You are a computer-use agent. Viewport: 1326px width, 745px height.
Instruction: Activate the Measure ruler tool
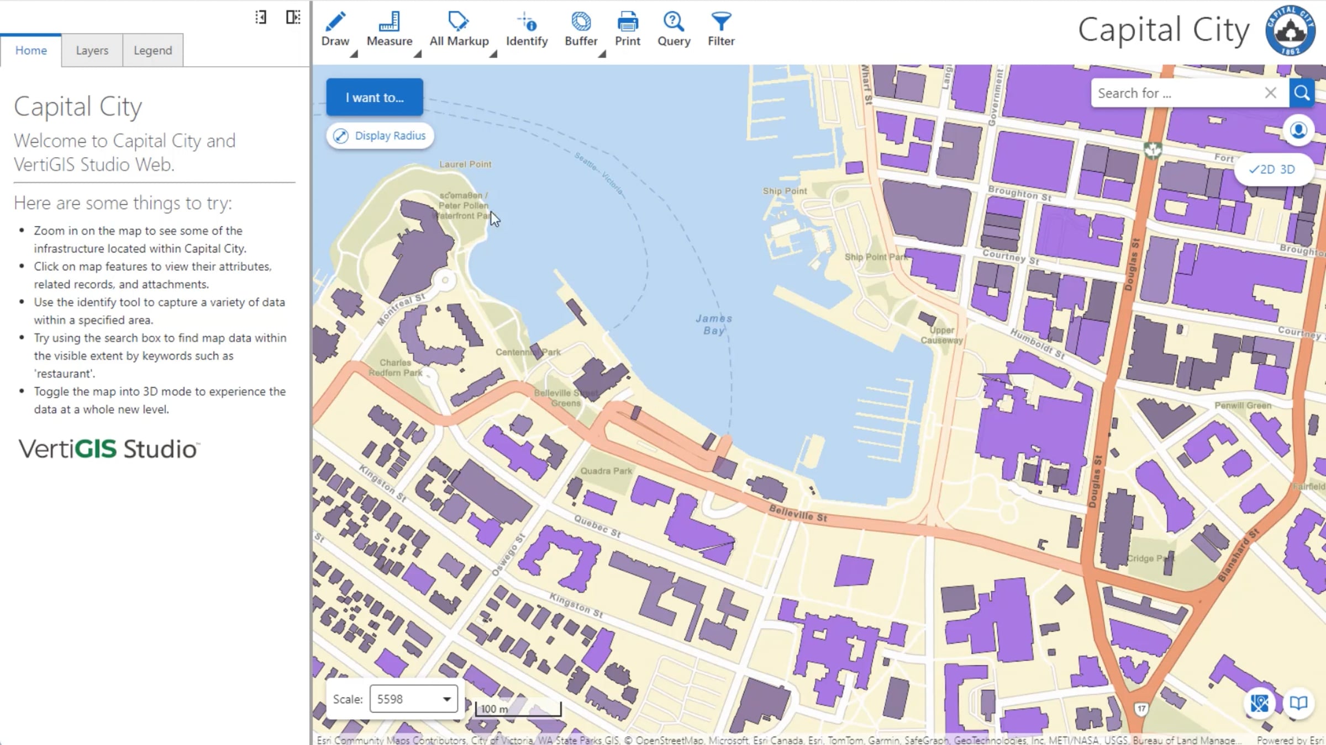point(390,29)
